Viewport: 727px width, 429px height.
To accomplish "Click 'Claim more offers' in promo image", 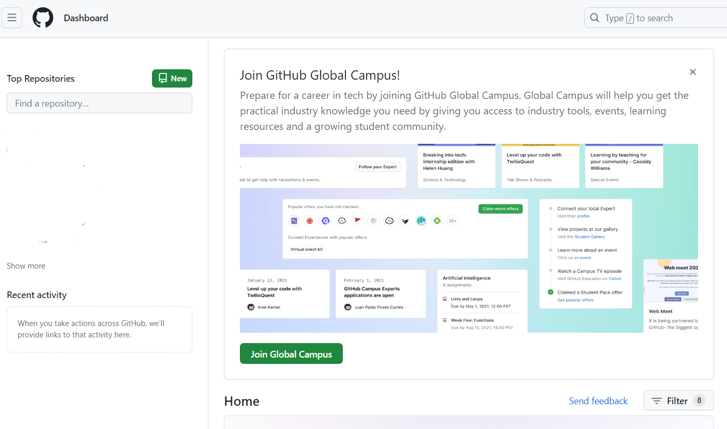I will (501, 209).
